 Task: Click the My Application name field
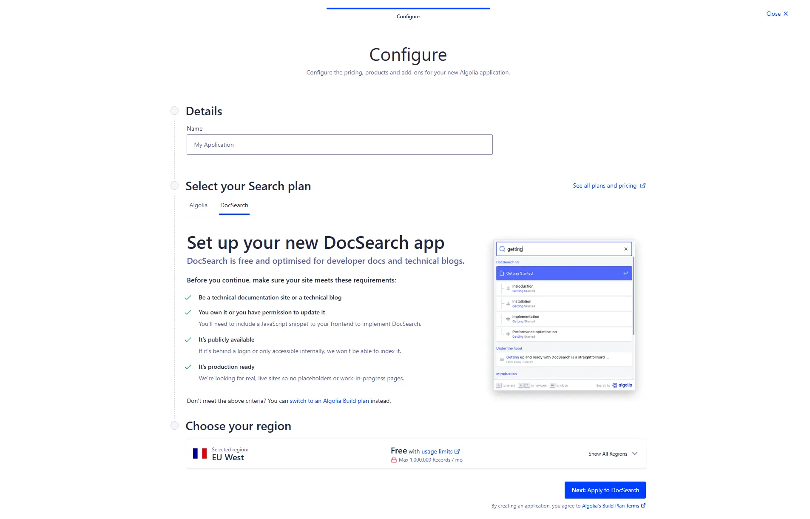[339, 145]
